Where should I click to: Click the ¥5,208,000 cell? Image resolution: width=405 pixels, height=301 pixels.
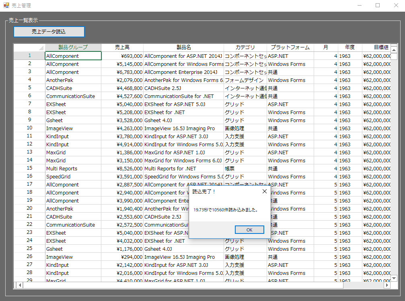coord(122,112)
